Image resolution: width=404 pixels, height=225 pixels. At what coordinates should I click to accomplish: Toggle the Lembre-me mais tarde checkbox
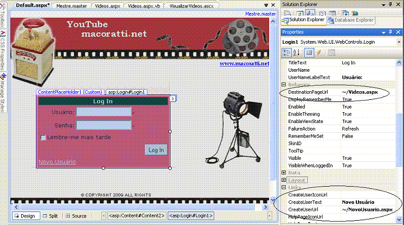(x=43, y=138)
